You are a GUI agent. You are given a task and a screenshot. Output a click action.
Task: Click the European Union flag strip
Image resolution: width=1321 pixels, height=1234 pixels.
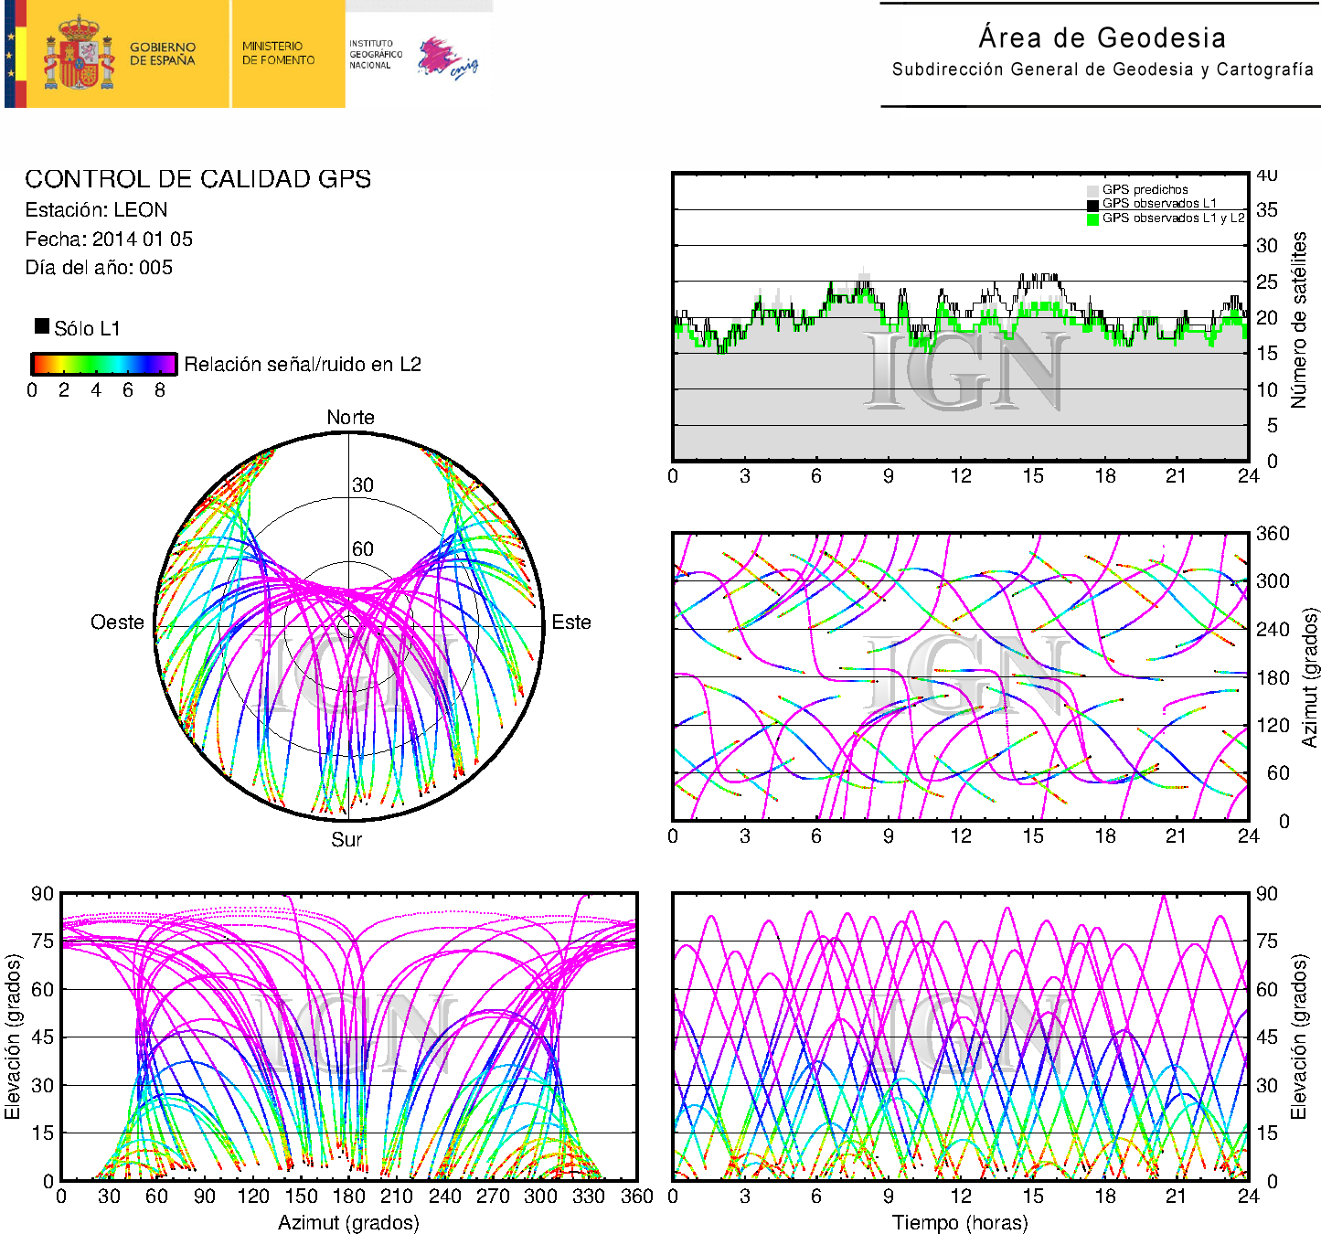(x=11, y=54)
